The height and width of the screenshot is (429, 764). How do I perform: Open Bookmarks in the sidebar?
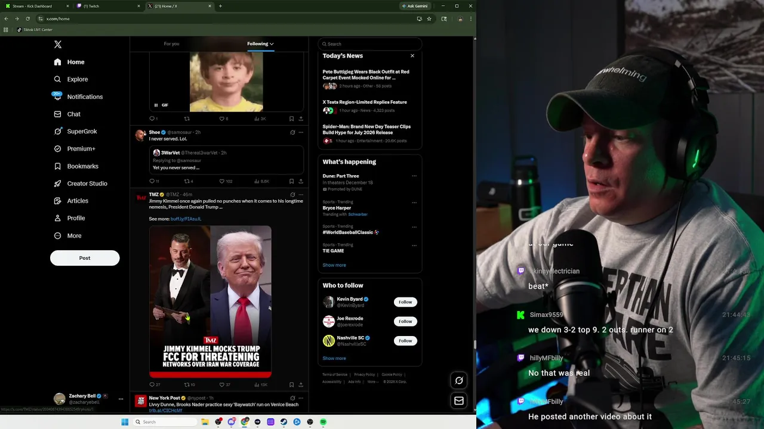point(76,166)
